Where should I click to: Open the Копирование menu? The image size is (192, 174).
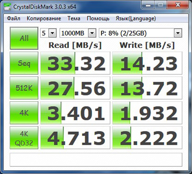coord(44,18)
